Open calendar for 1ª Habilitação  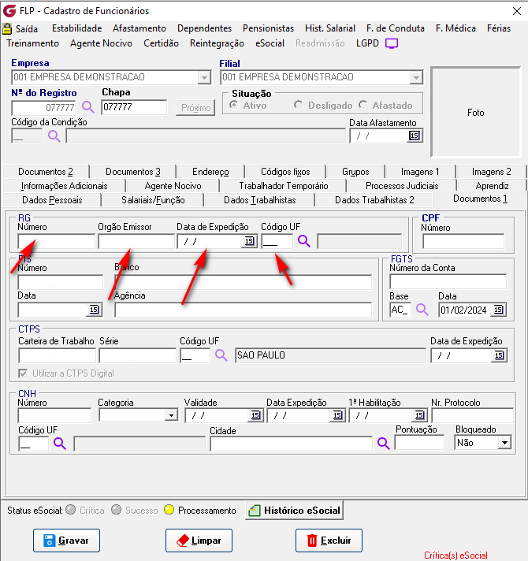click(x=419, y=415)
